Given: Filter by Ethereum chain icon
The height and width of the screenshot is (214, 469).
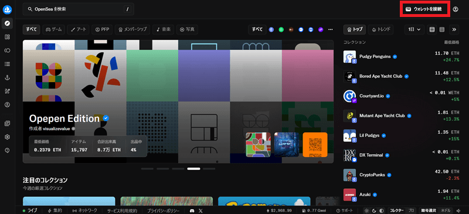Looking at the screenshot, I should coord(271,29).
